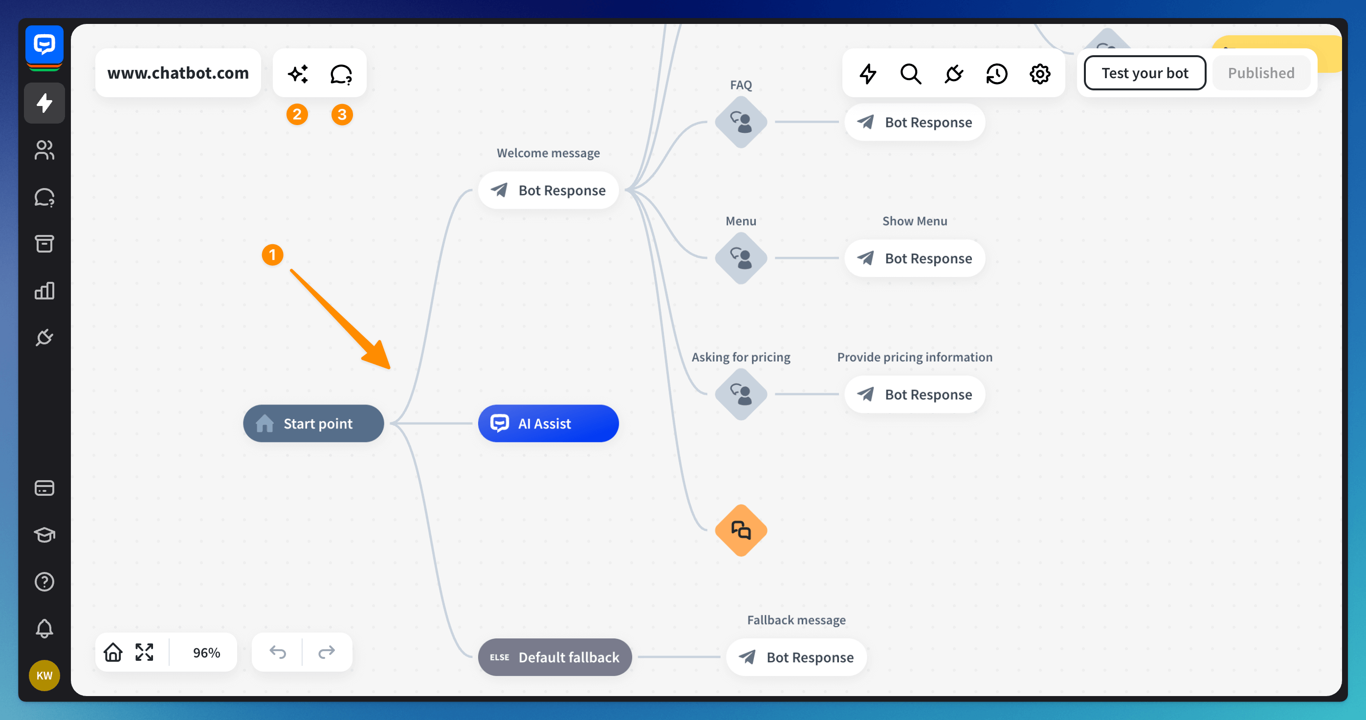Select the Default fallback block
The image size is (1366, 720).
tap(555, 657)
